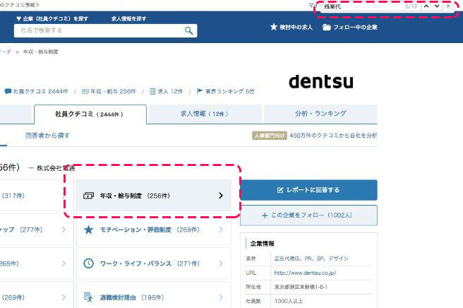
Task: Open 社員クチコミ 2444件 summary link
Action: pos(37,91)
